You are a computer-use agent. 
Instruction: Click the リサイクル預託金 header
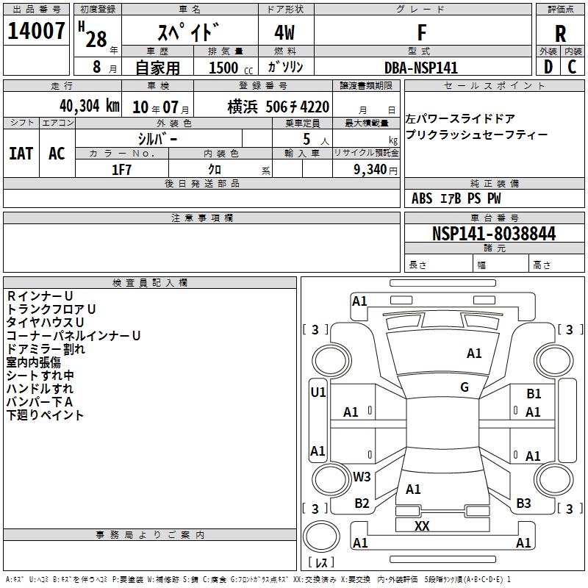point(366,153)
